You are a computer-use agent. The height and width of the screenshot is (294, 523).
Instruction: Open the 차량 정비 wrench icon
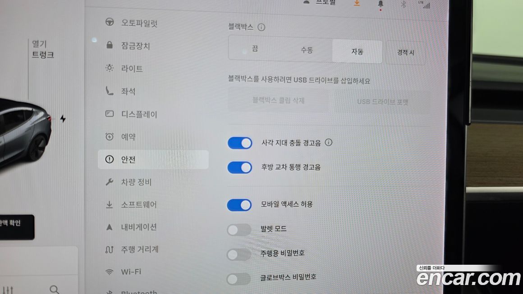tap(110, 182)
